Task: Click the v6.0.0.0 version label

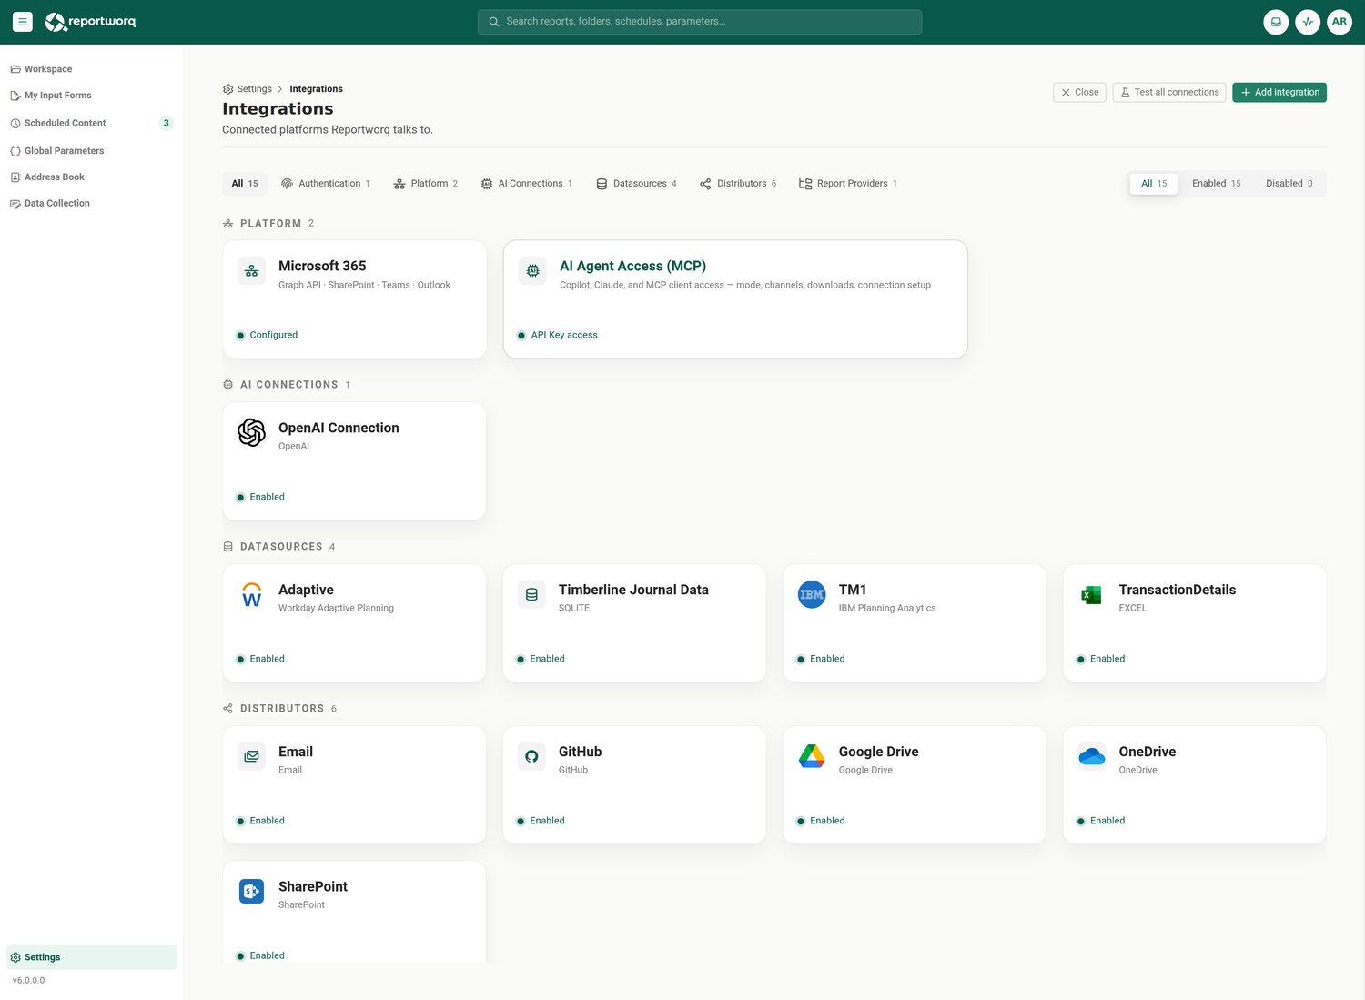Action: tap(28, 981)
